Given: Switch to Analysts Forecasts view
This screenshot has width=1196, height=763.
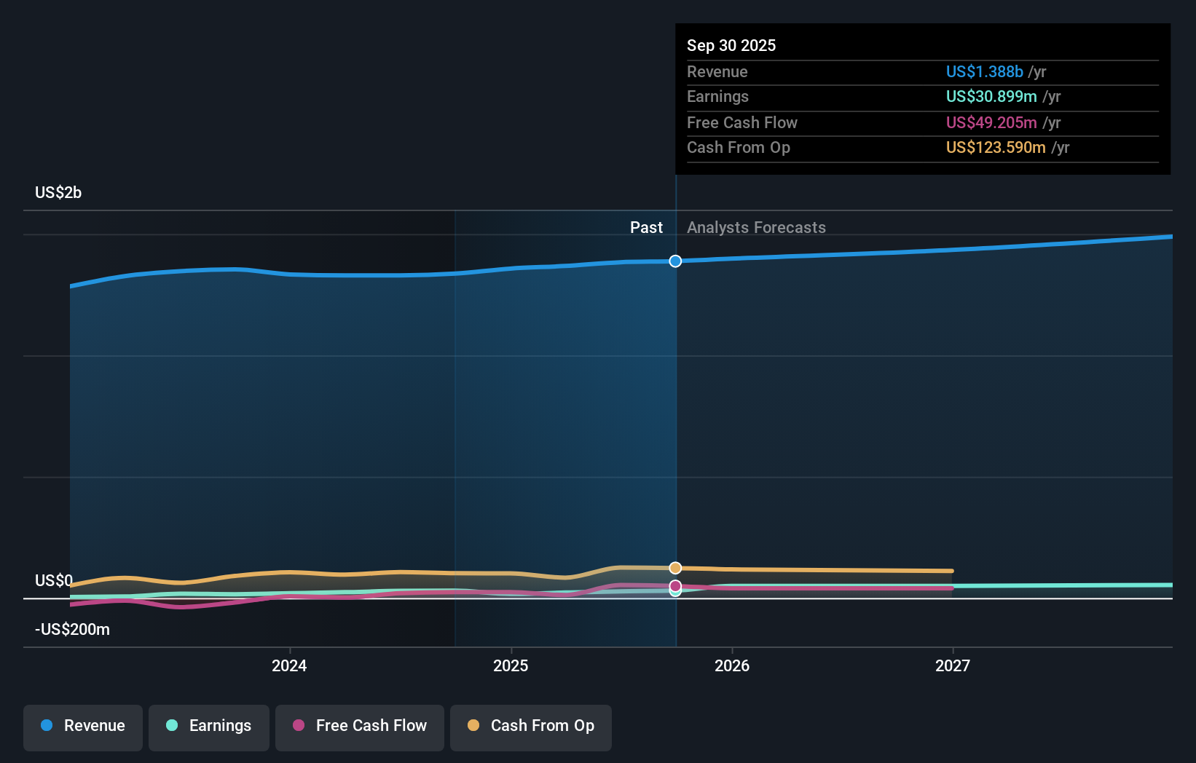Looking at the screenshot, I should coord(756,227).
